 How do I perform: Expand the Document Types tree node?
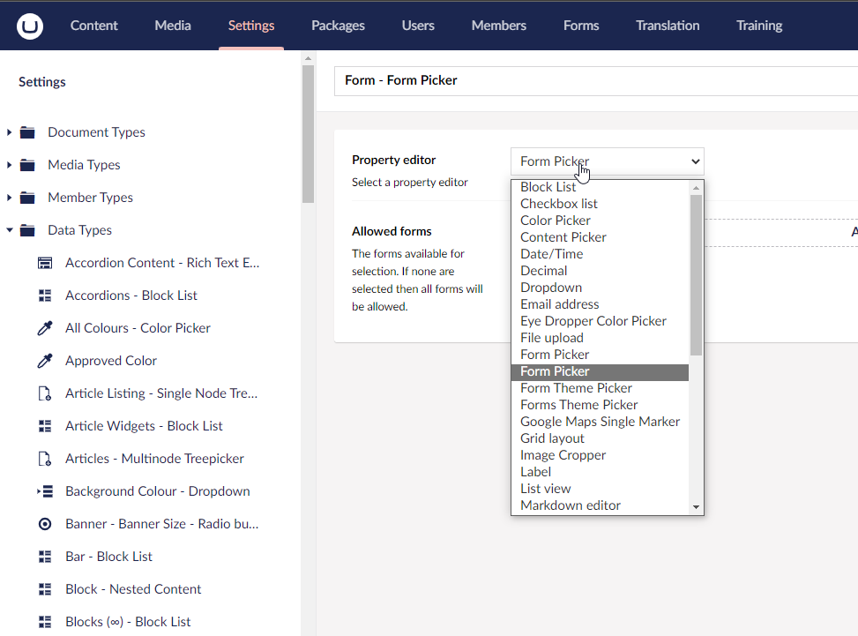coord(9,131)
